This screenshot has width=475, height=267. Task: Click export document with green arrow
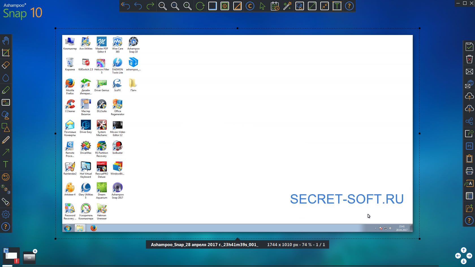(469, 133)
